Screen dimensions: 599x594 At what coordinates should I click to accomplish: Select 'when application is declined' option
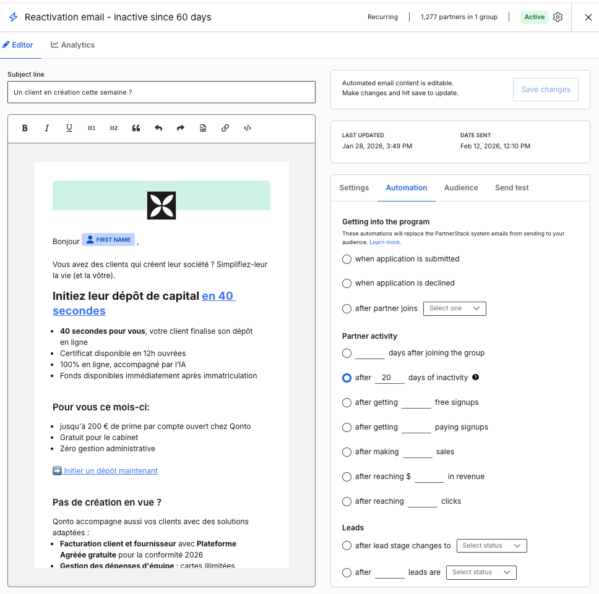pyautogui.click(x=347, y=284)
